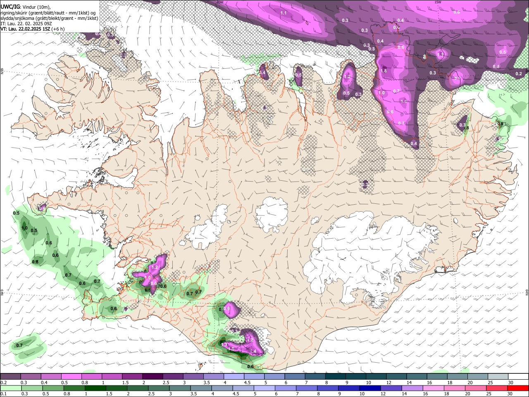Viewport: 529px width, 397px height.
Task: Click the VT: Lau. 22.02.2025 15Z line
Action: [x=25, y=29]
